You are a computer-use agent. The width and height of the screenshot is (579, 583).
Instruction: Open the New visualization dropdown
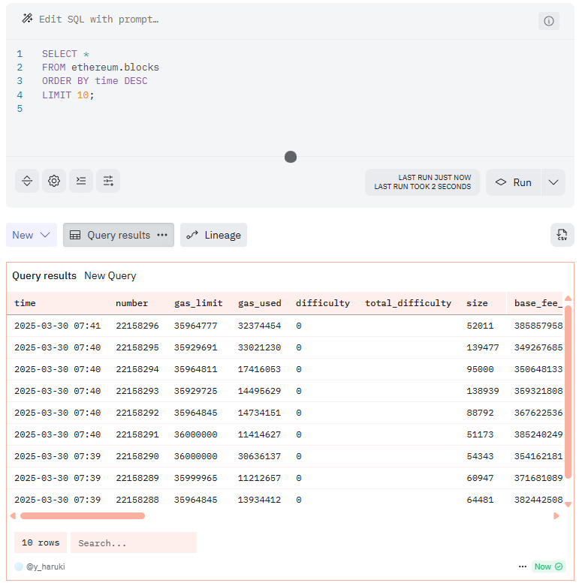pos(32,235)
